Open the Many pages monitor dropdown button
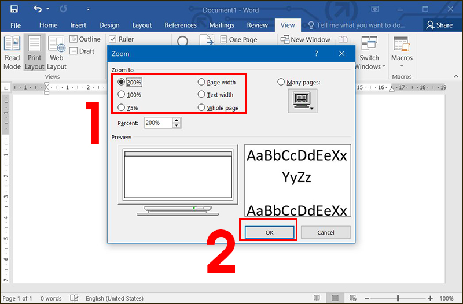This screenshot has height=304, width=463. tap(303, 101)
